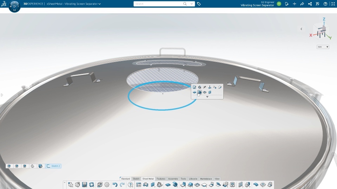
Task: Click the Unfold/Fold view toolbar icon
Action: (x=146, y=184)
